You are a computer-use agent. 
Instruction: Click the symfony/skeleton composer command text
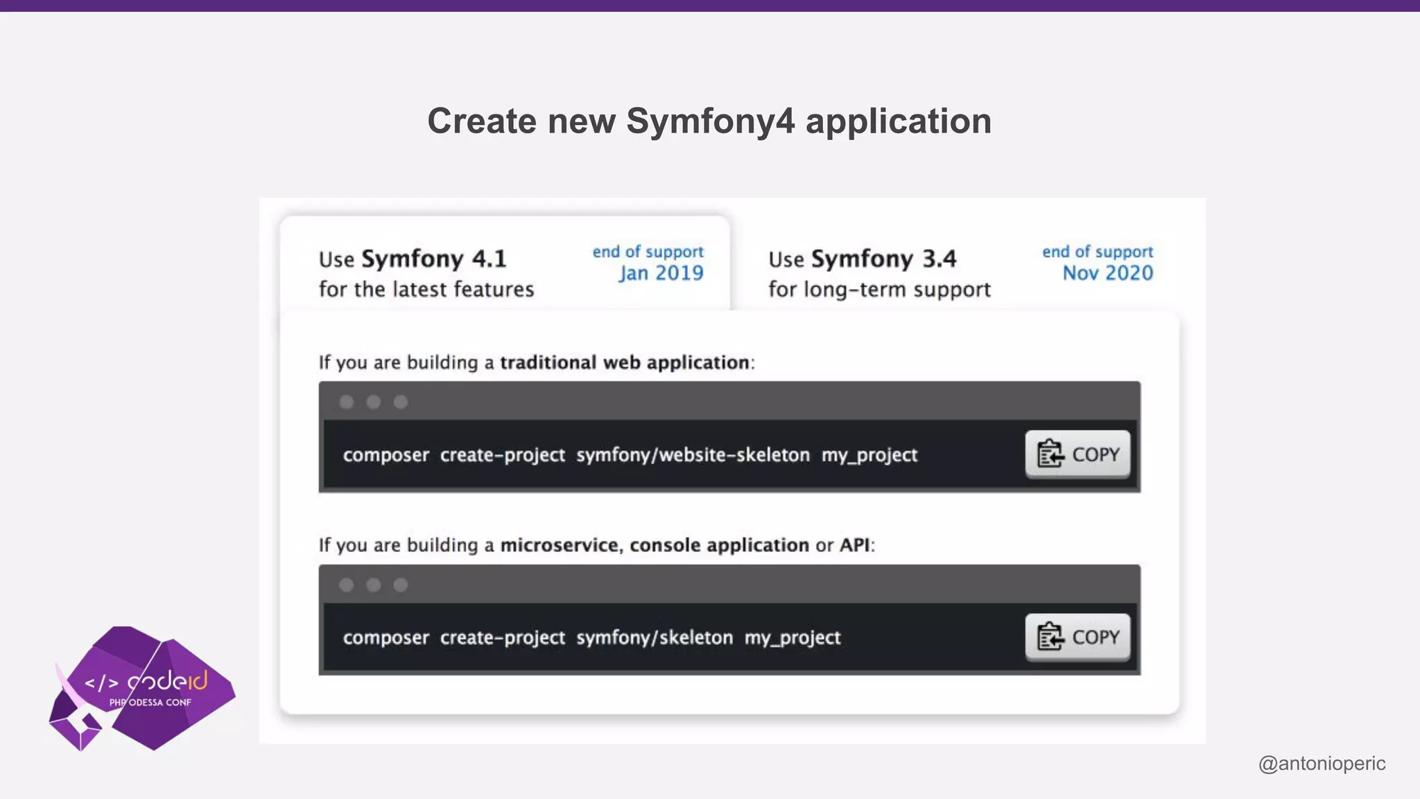[591, 637]
